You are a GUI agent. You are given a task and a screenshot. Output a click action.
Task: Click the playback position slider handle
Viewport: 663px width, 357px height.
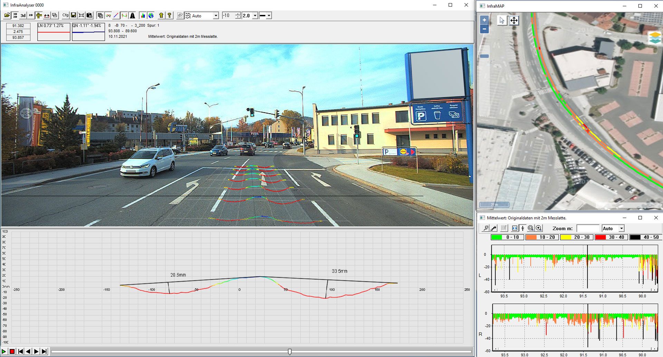click(x=290, y=351)
